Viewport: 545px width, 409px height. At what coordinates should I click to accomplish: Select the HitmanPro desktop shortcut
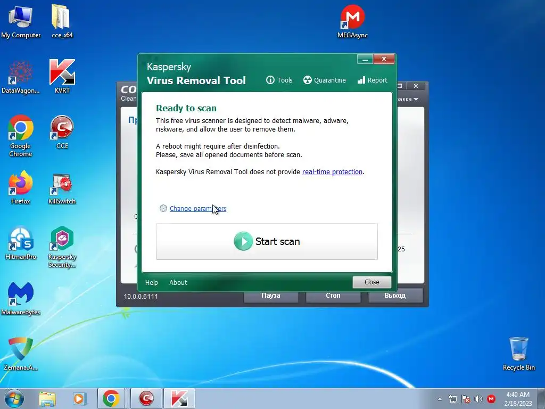click(x=21, y=243)
